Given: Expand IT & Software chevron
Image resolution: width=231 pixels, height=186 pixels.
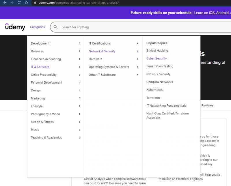Looking at the screenshot, I should point(80,67).
